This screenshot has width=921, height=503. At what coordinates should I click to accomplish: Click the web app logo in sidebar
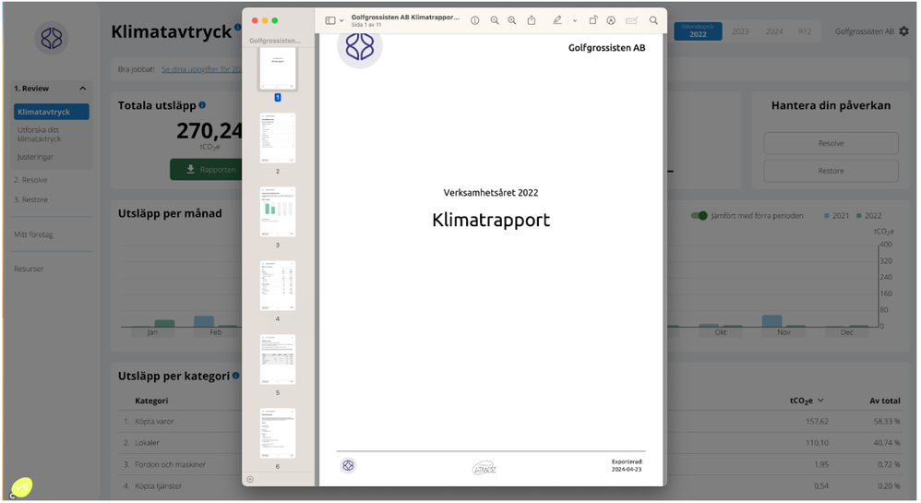(x=52, y=39)
